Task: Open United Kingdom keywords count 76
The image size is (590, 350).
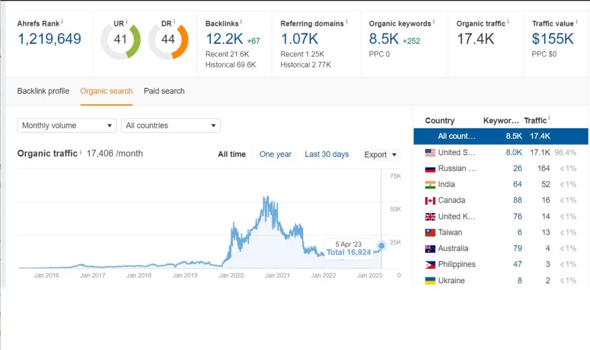Action: click(x=517, y=216)
